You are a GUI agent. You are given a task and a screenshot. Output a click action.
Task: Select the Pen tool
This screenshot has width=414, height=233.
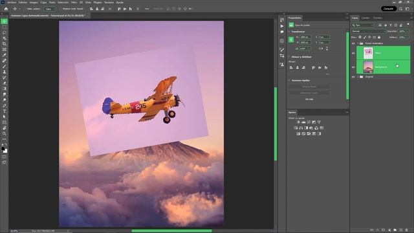pyautogui.click(x=5, y=105)
